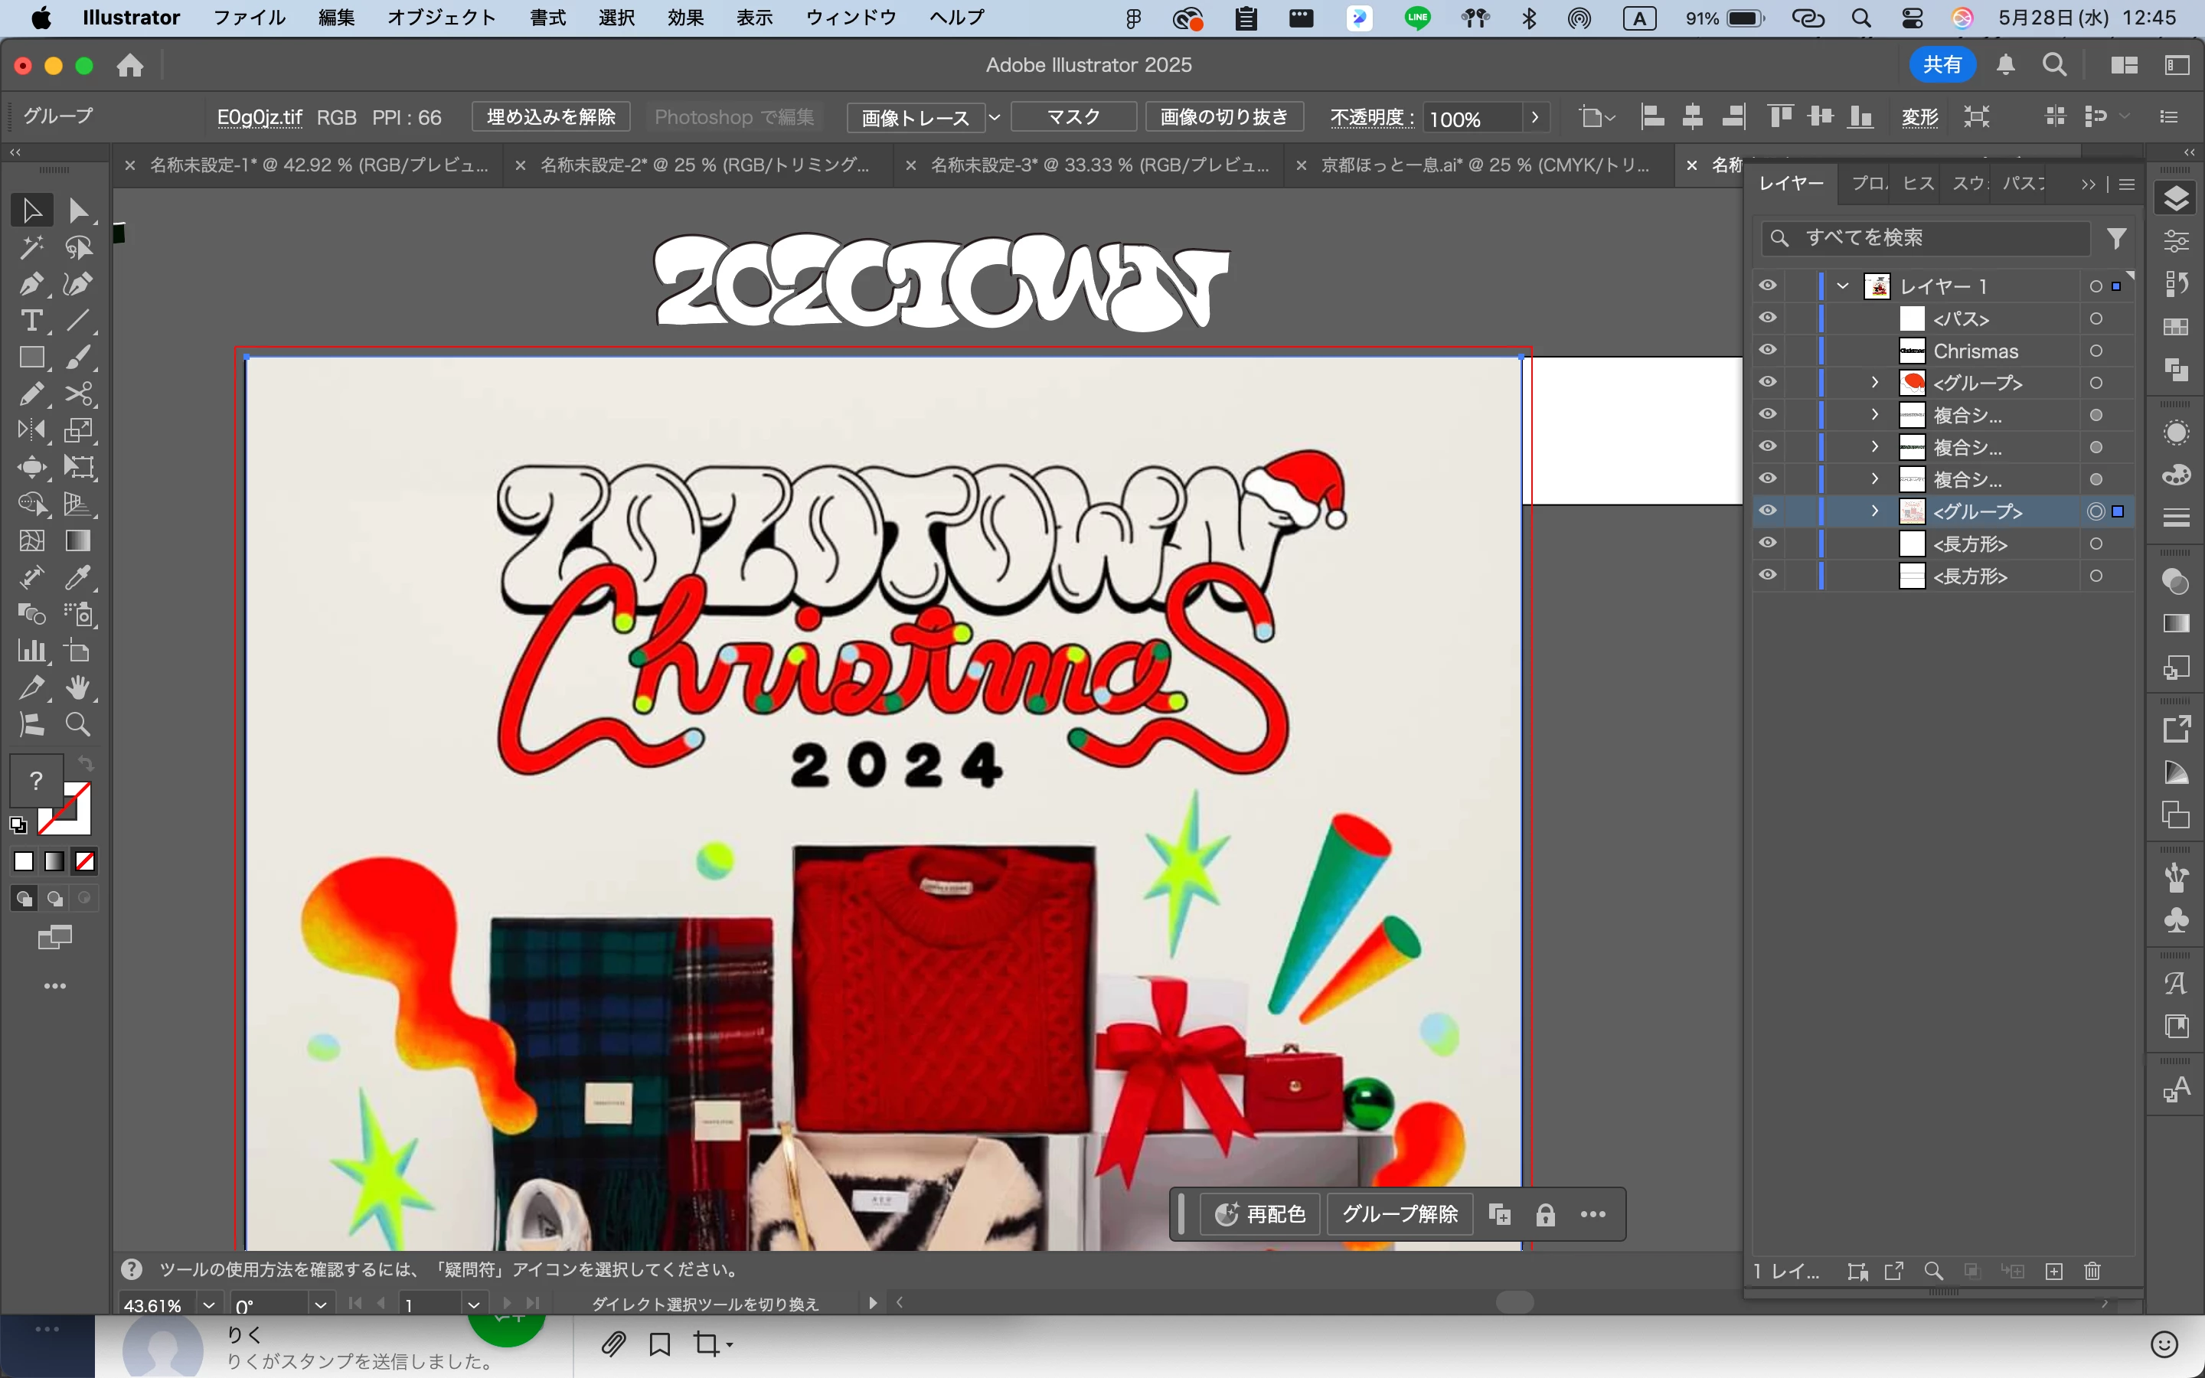Viewport: 2205px width, 1378px height.
Task: Delete selection with Layers panel trash icon
Action: [x=2093, y=1272]
